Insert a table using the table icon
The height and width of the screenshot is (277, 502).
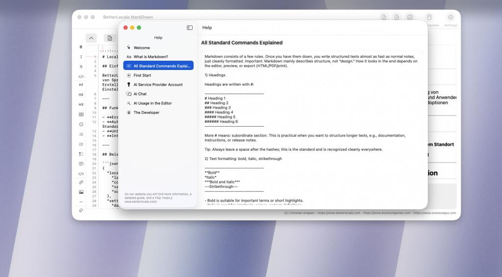(x=81, y=115)
